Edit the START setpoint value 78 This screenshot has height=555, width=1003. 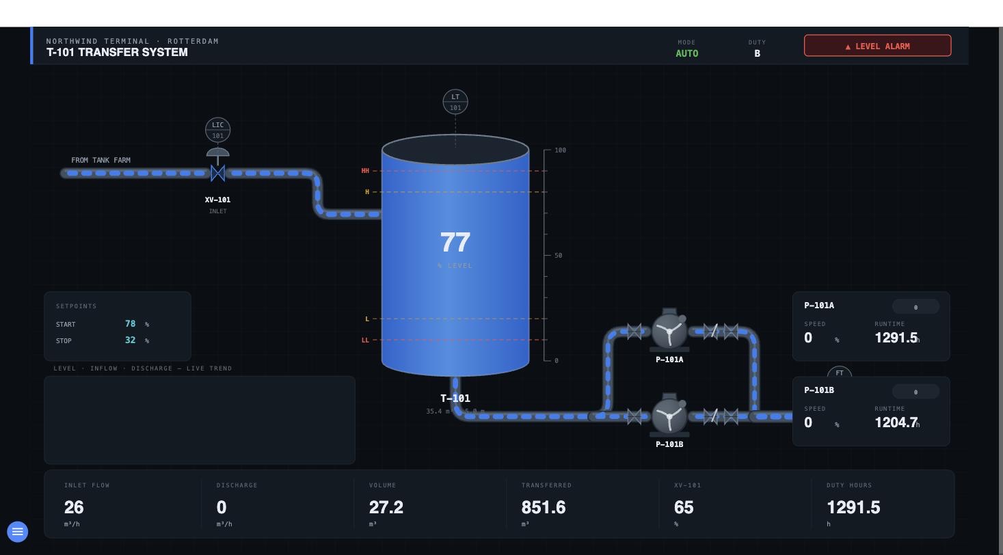130,324
